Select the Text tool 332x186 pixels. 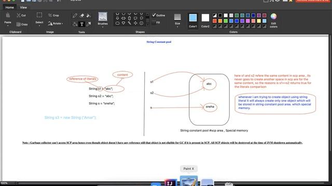click(x=82, y=24)
